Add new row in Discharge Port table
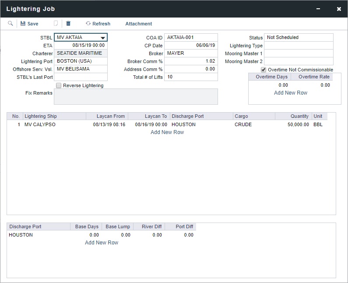The width and height of the screenshot is (348, 283). [102, 243]
